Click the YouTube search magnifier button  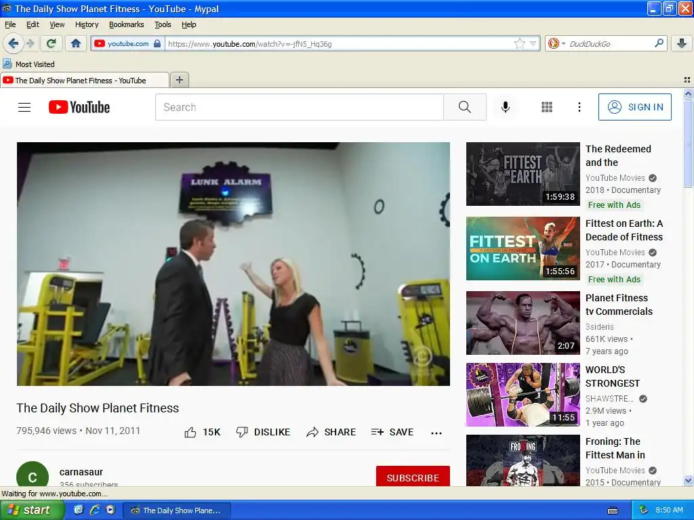point(465,107)
